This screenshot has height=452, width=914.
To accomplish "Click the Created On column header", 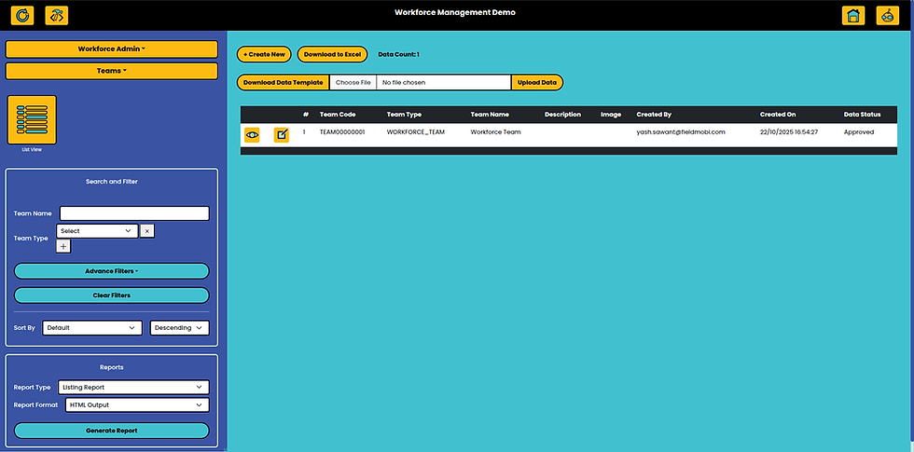I will pos(778,115).
